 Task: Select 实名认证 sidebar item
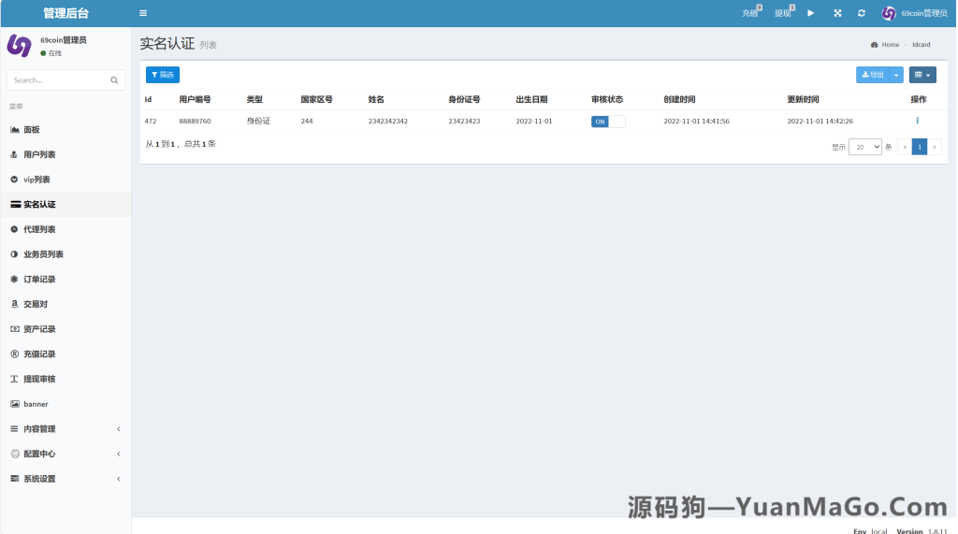tap(65, 205)
